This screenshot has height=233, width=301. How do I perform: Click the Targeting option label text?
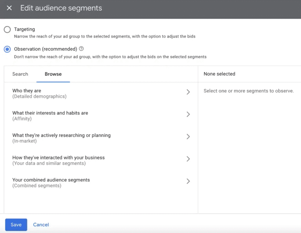point(24,29)
